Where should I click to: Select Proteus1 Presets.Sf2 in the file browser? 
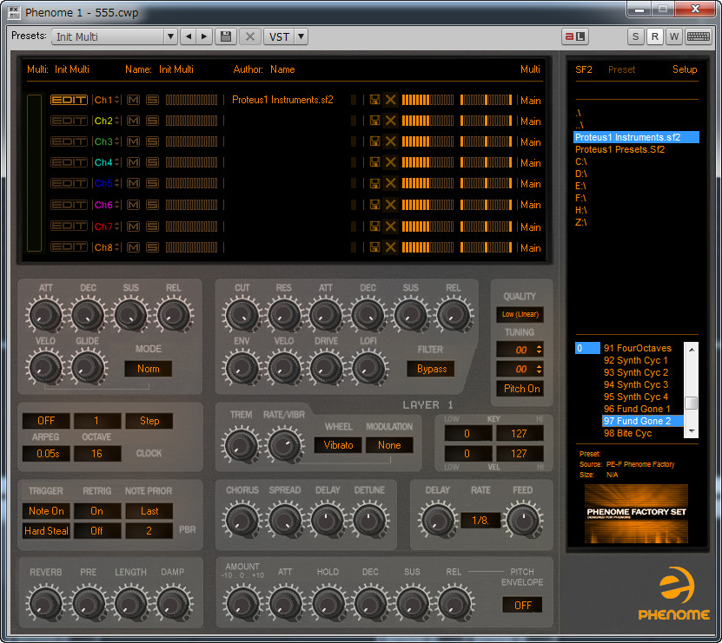coord(619,149)
